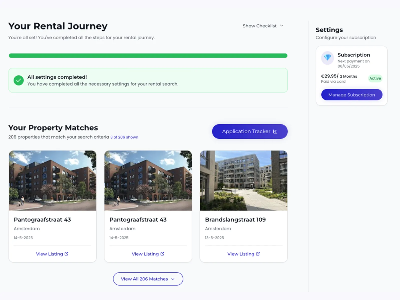Click the chevron in View All 206 Matches
Screen dimensions: 400x300
[x=173, y=279]
